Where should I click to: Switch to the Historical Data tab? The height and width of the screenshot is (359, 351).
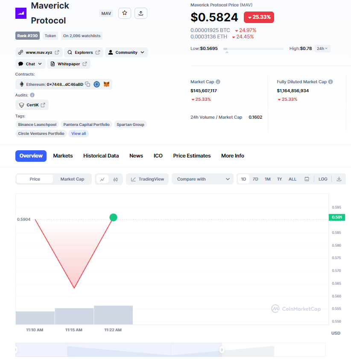coord(101,156)
